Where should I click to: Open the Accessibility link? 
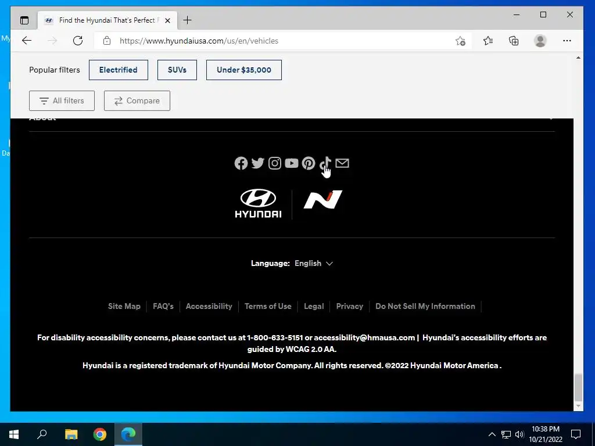(x=209, y=306)
